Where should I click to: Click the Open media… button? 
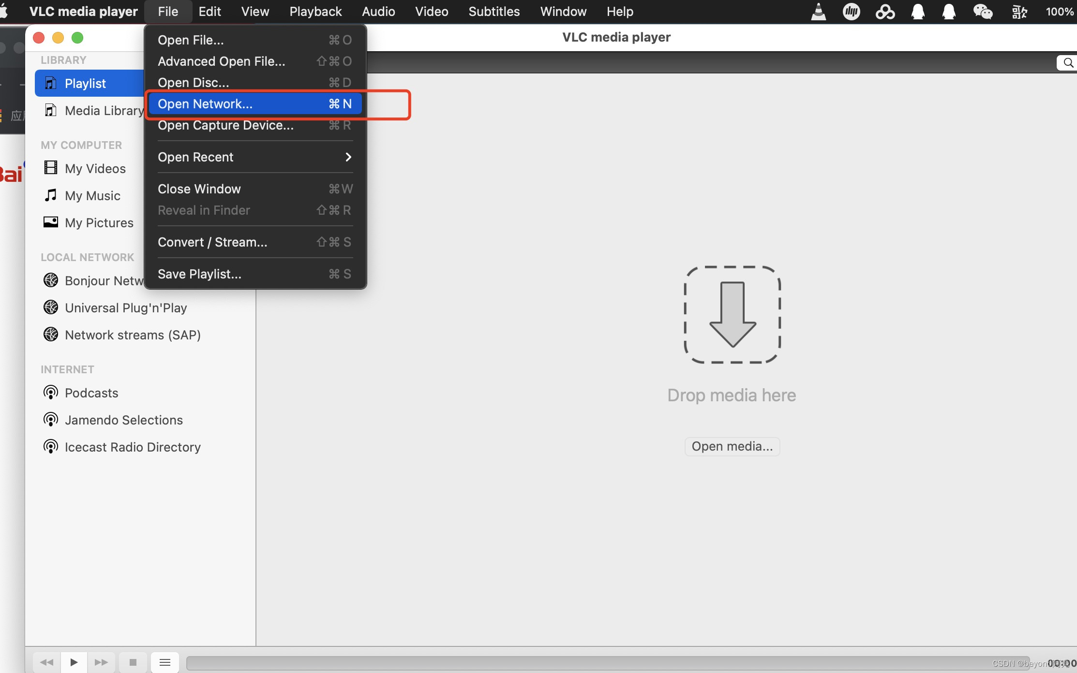[732, 446]
